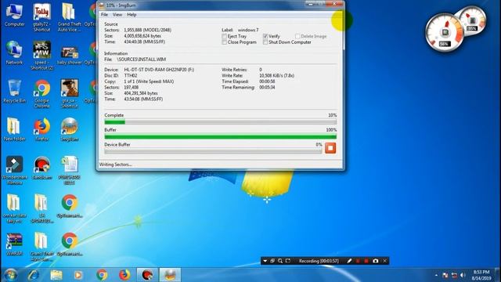Screen dimensions: 501x282
Task: Click the Complete progress bar
Action: (x=221, y=122)
